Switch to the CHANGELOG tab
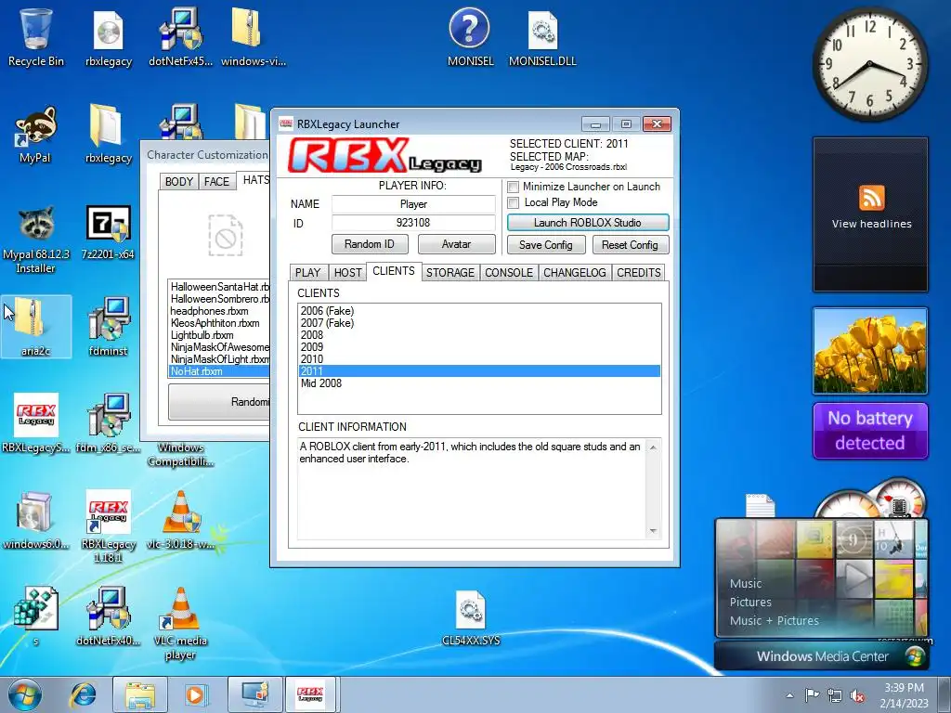The height and width of the screenshot is (713, 951). tap(574, 273)
